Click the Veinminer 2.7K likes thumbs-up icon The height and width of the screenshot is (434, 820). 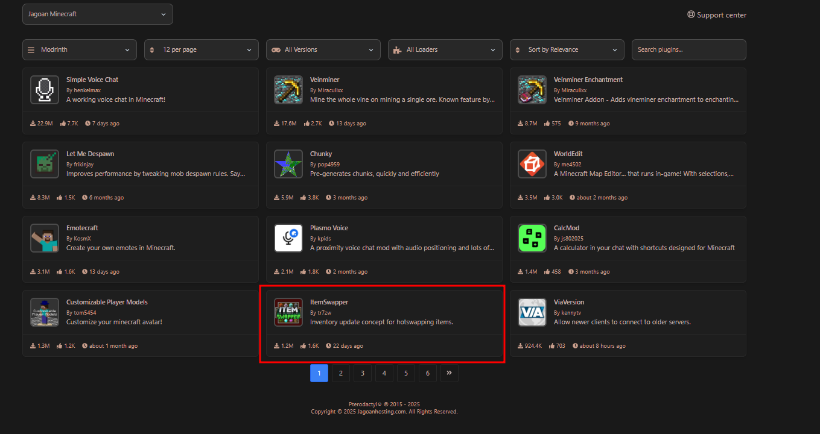[306, 124]
